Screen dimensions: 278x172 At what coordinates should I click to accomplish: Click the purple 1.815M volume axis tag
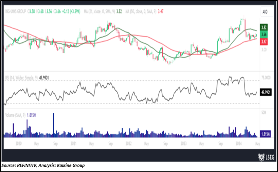265,134
